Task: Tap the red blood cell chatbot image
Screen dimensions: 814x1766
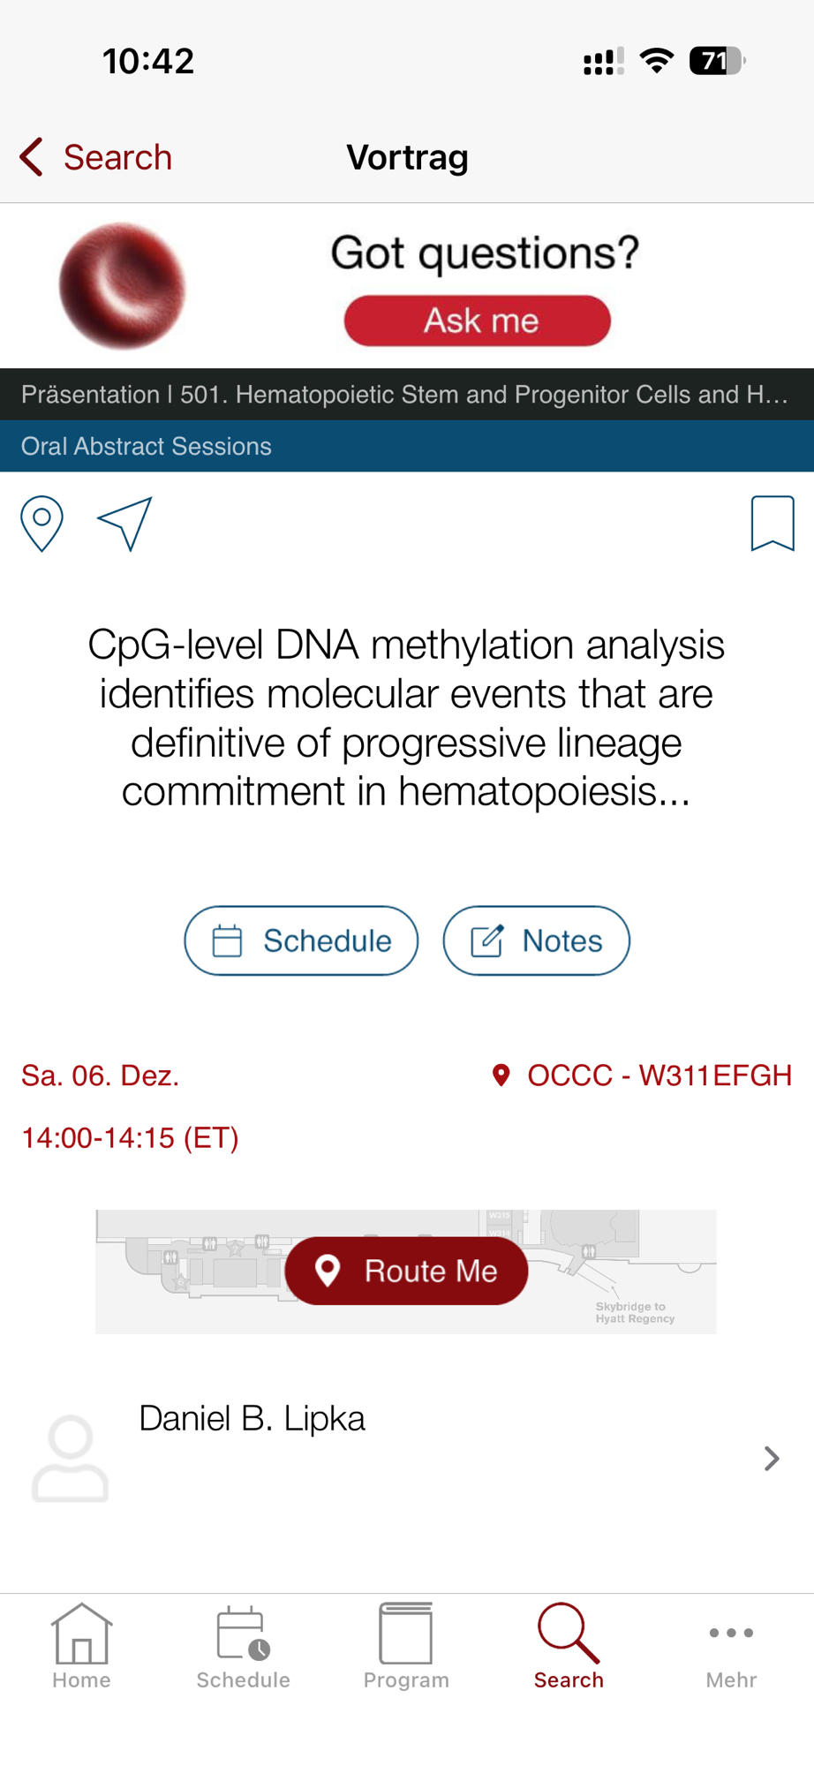Action: pyautogui.click(x=122, y=286)
